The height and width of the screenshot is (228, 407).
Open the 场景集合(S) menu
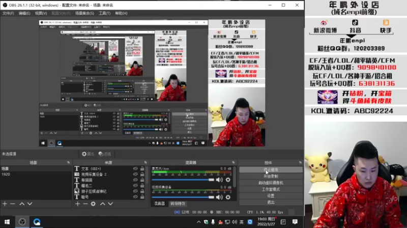pos(84,13)
